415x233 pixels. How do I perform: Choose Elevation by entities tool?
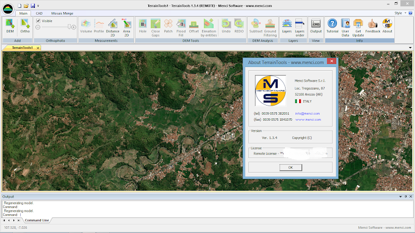(x=209, y=27)
